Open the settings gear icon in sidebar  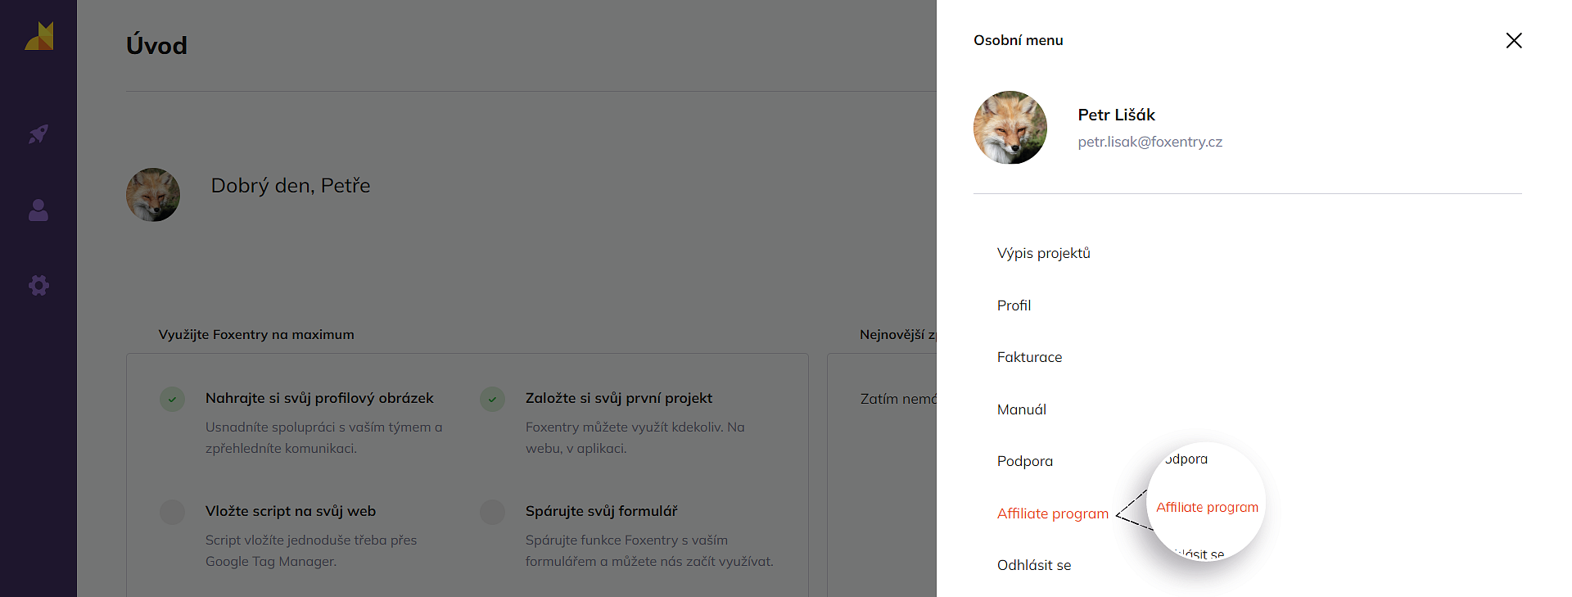(x=38, y=285)
